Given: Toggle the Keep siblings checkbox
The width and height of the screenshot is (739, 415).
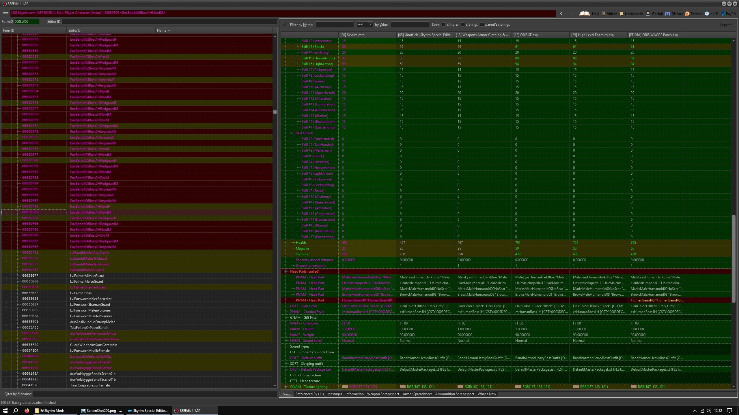Looking at the screenshot, I should point(463,24).
